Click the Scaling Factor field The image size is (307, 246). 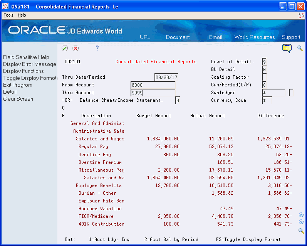[x=264, y=77]
